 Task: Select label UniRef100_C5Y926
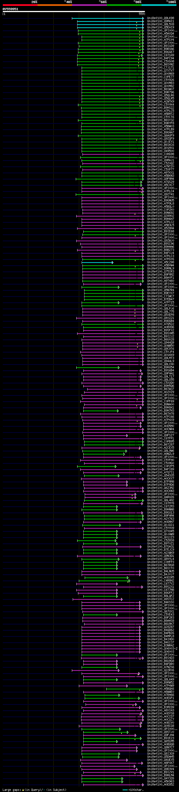click(x=160, y=80)
